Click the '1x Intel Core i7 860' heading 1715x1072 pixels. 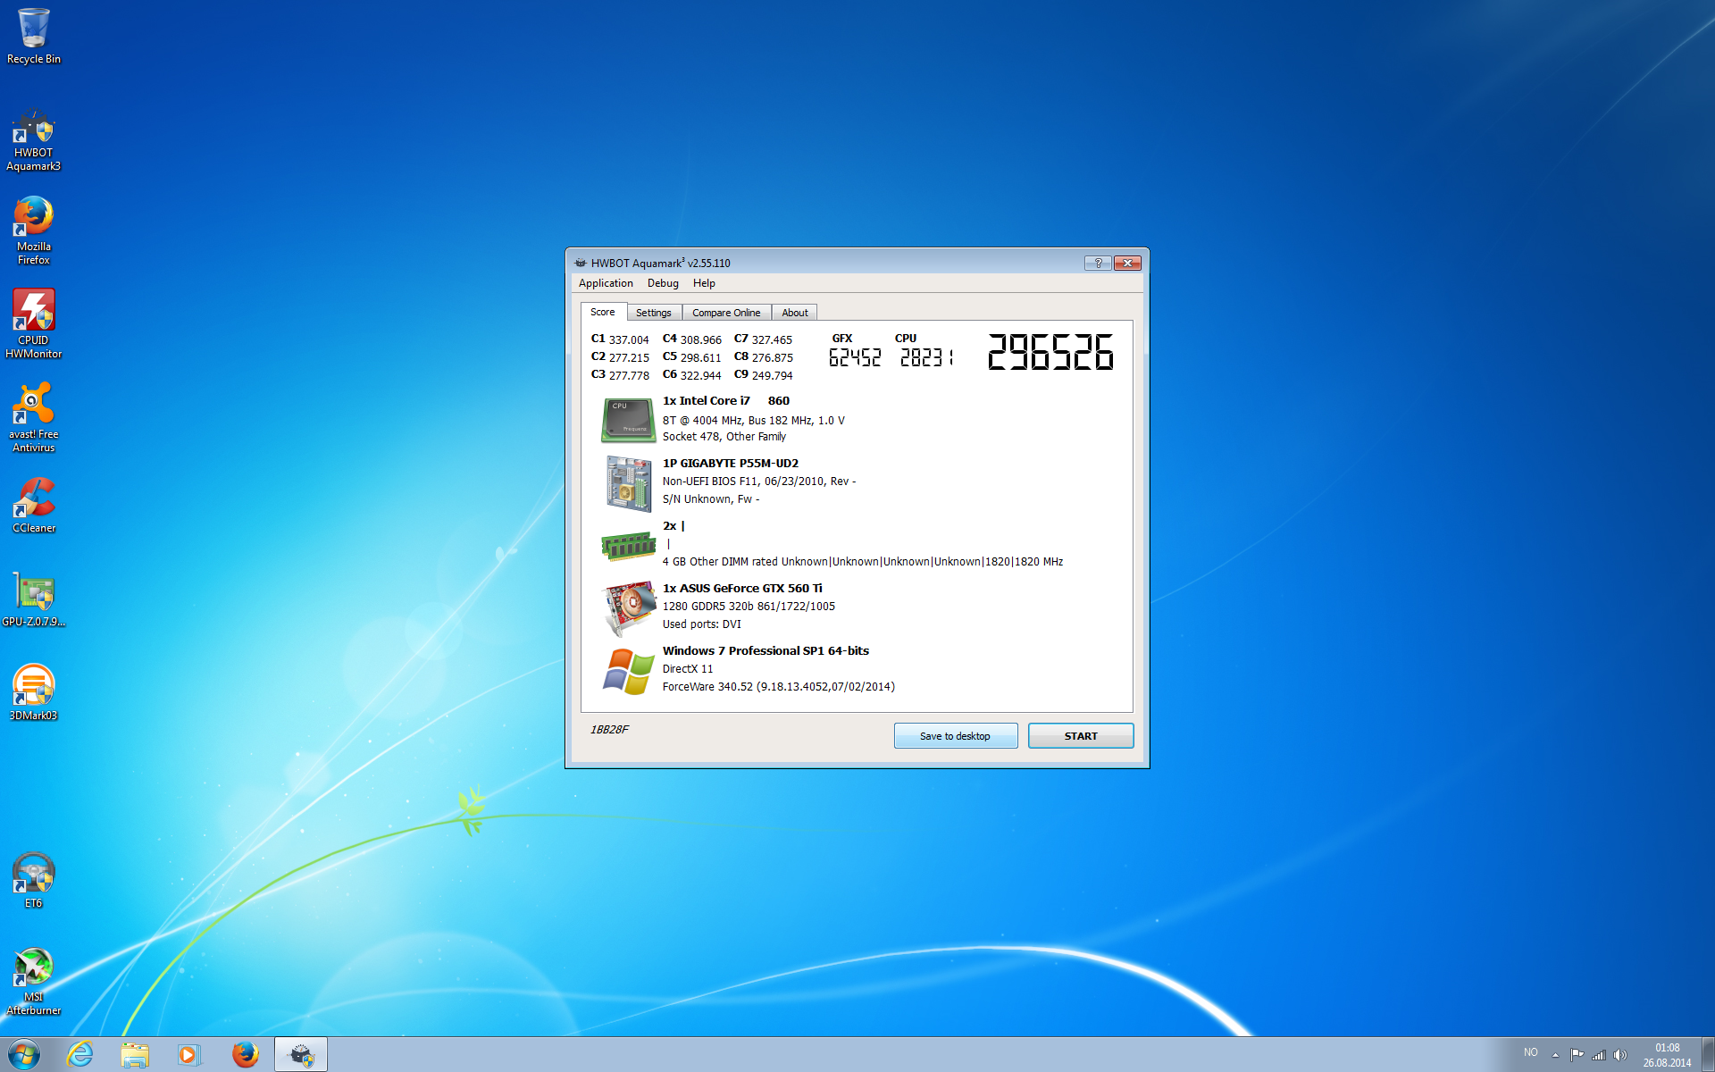[725, 401]
